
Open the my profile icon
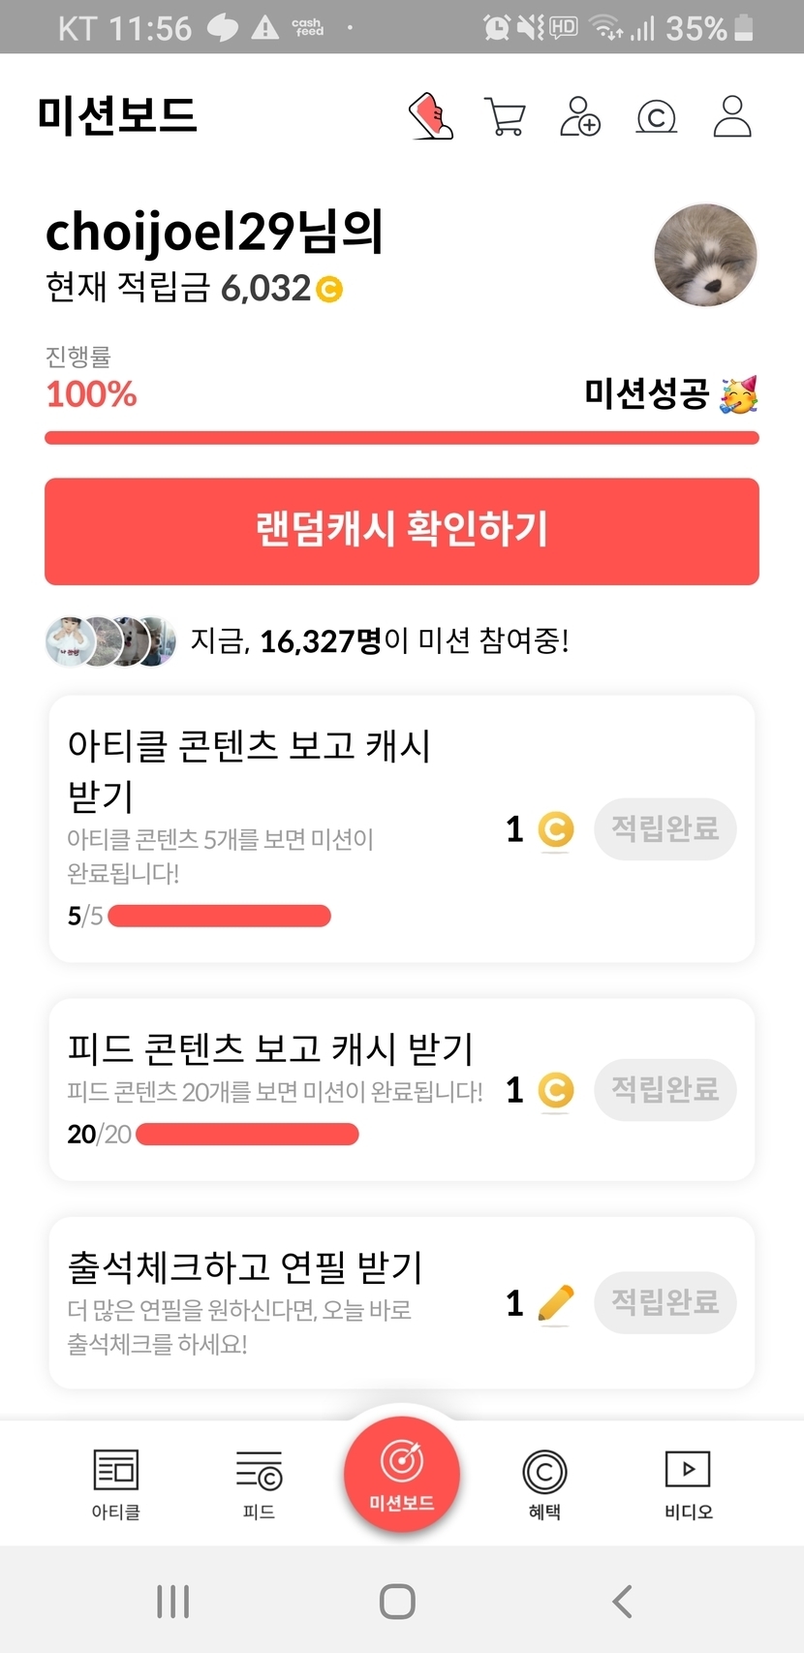[732, 116]
